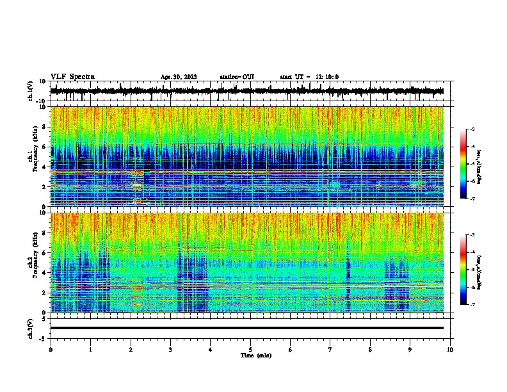Click the ch.1 "Frequency (kHz)" axis label
507x392 pixels.
35,149
